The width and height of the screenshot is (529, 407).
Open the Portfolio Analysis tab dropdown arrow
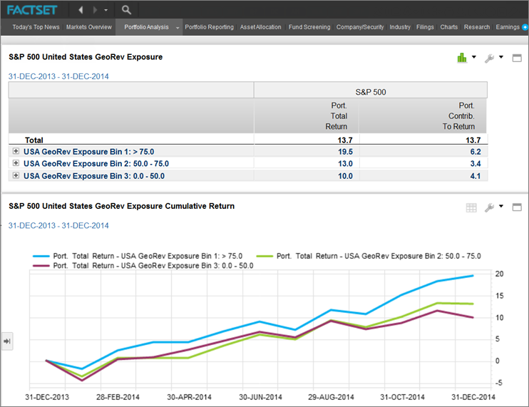coord(178,28)
